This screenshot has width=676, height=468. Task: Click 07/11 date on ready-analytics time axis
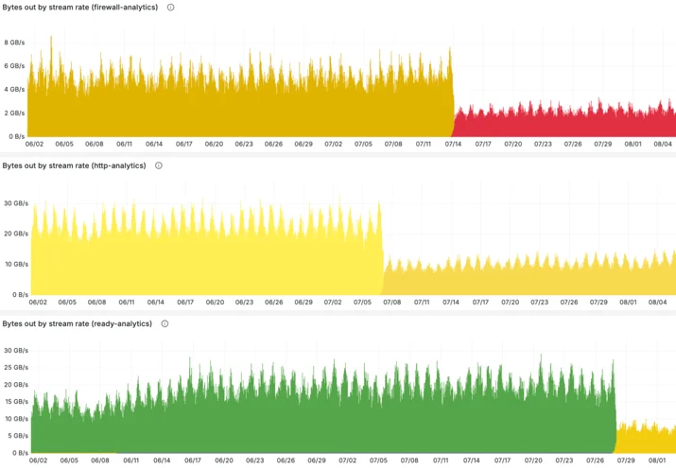tap(441, 460)
